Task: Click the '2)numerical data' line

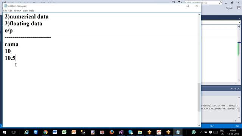Action: pos(26,17)
